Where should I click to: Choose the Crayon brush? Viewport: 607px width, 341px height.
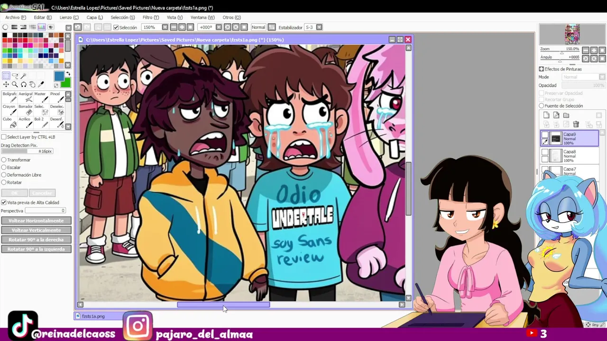pyautogui.click(x=9, y=110)
